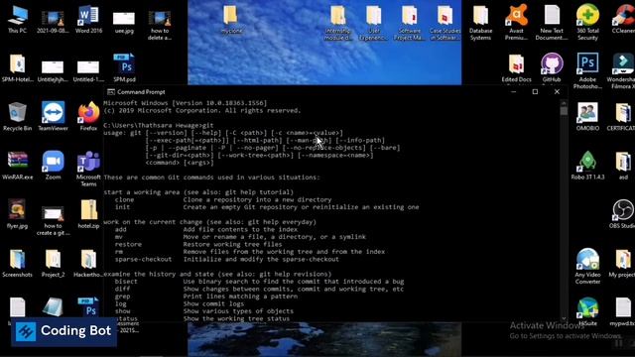635x357 pixels.
Task: Click the Command Prompt vertical scrollbar thumb
Action: (564, 111)
